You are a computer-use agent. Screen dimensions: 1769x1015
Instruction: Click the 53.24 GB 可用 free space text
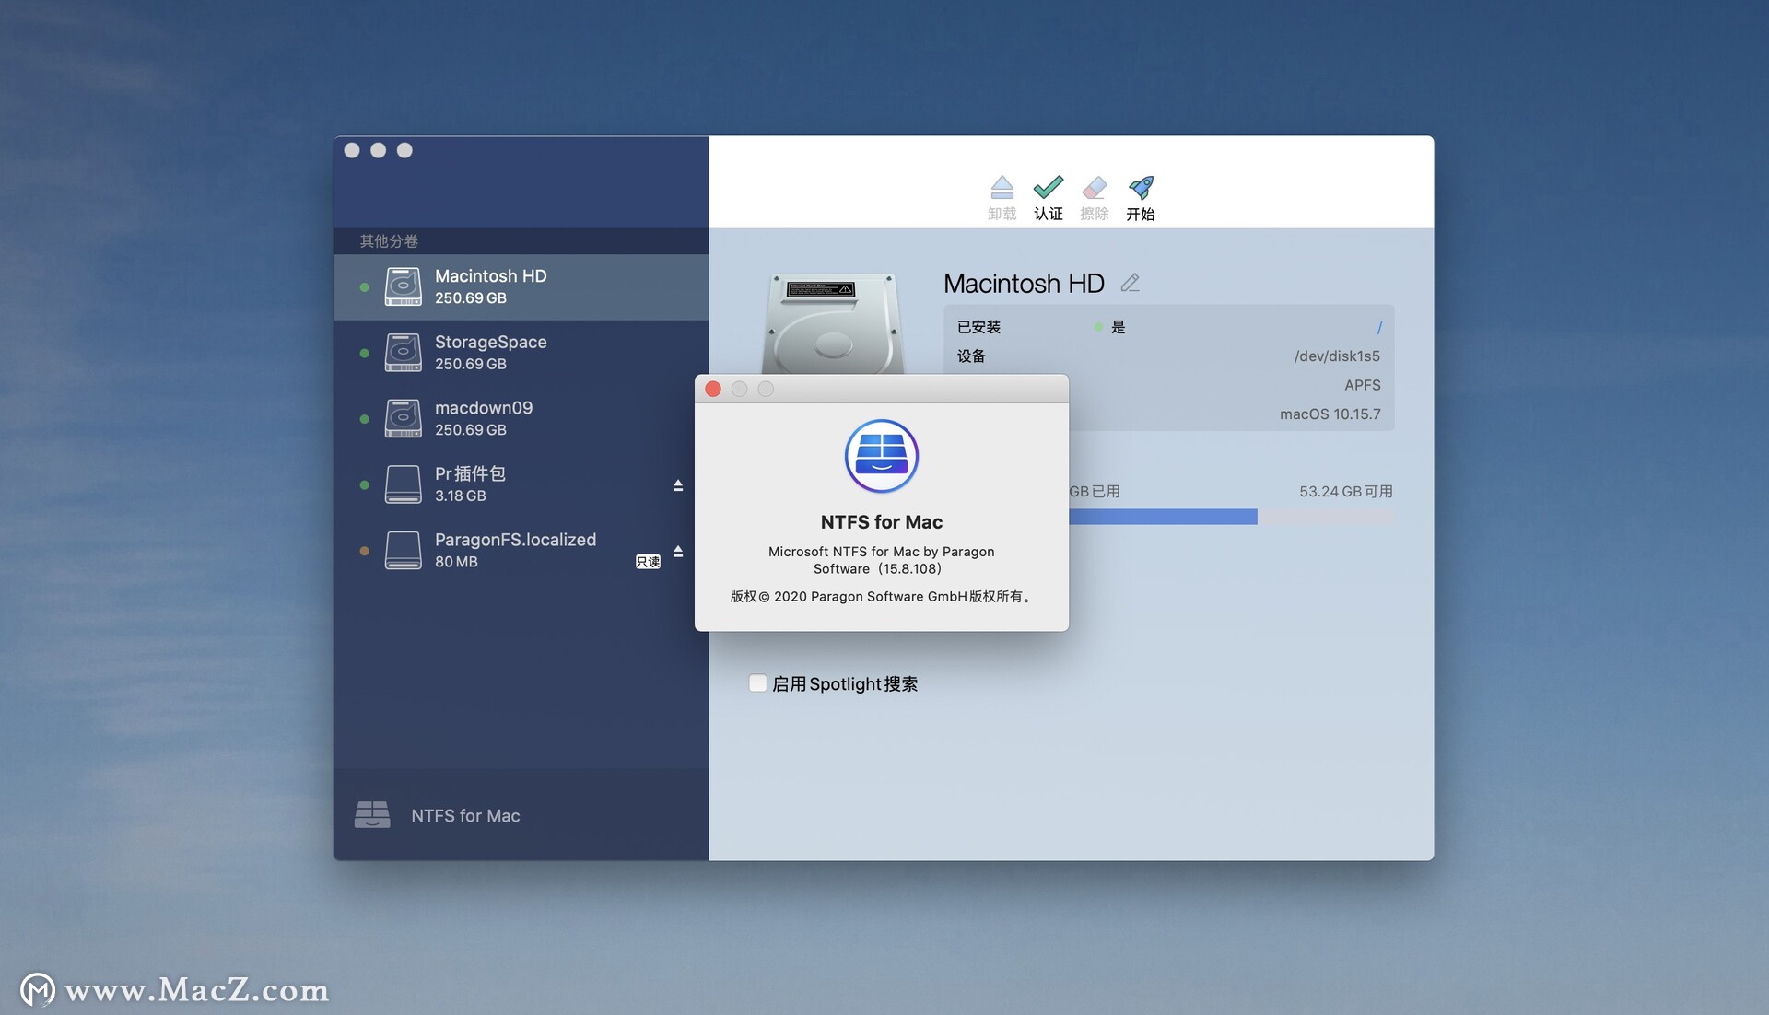coord(1345,492)
